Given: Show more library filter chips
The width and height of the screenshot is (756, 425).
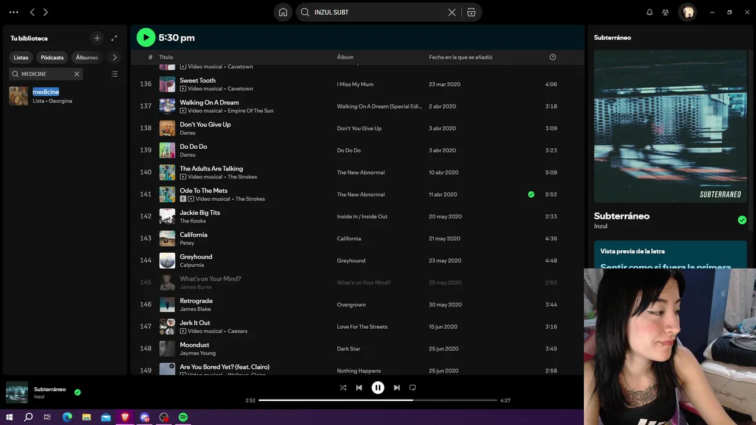Looking at the screenshot, I should [115, 57].
